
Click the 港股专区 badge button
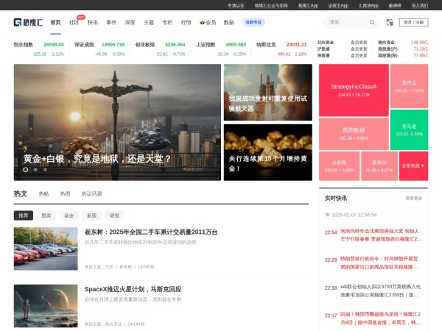tap(253, 23)
